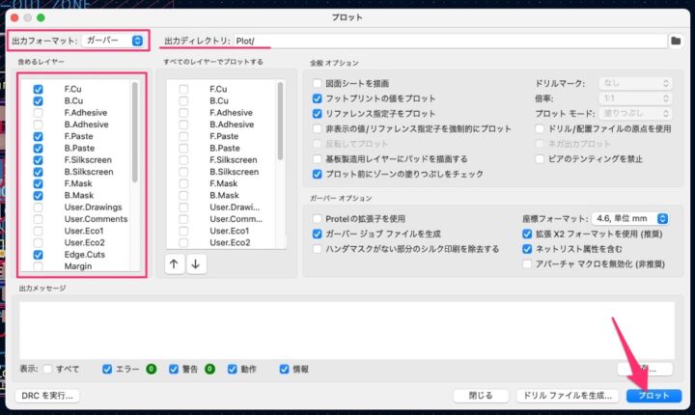This screenshot has height=415, width=695.
Task: Enable Protelの拡張子を使用 option
Action: coord(318,219)
